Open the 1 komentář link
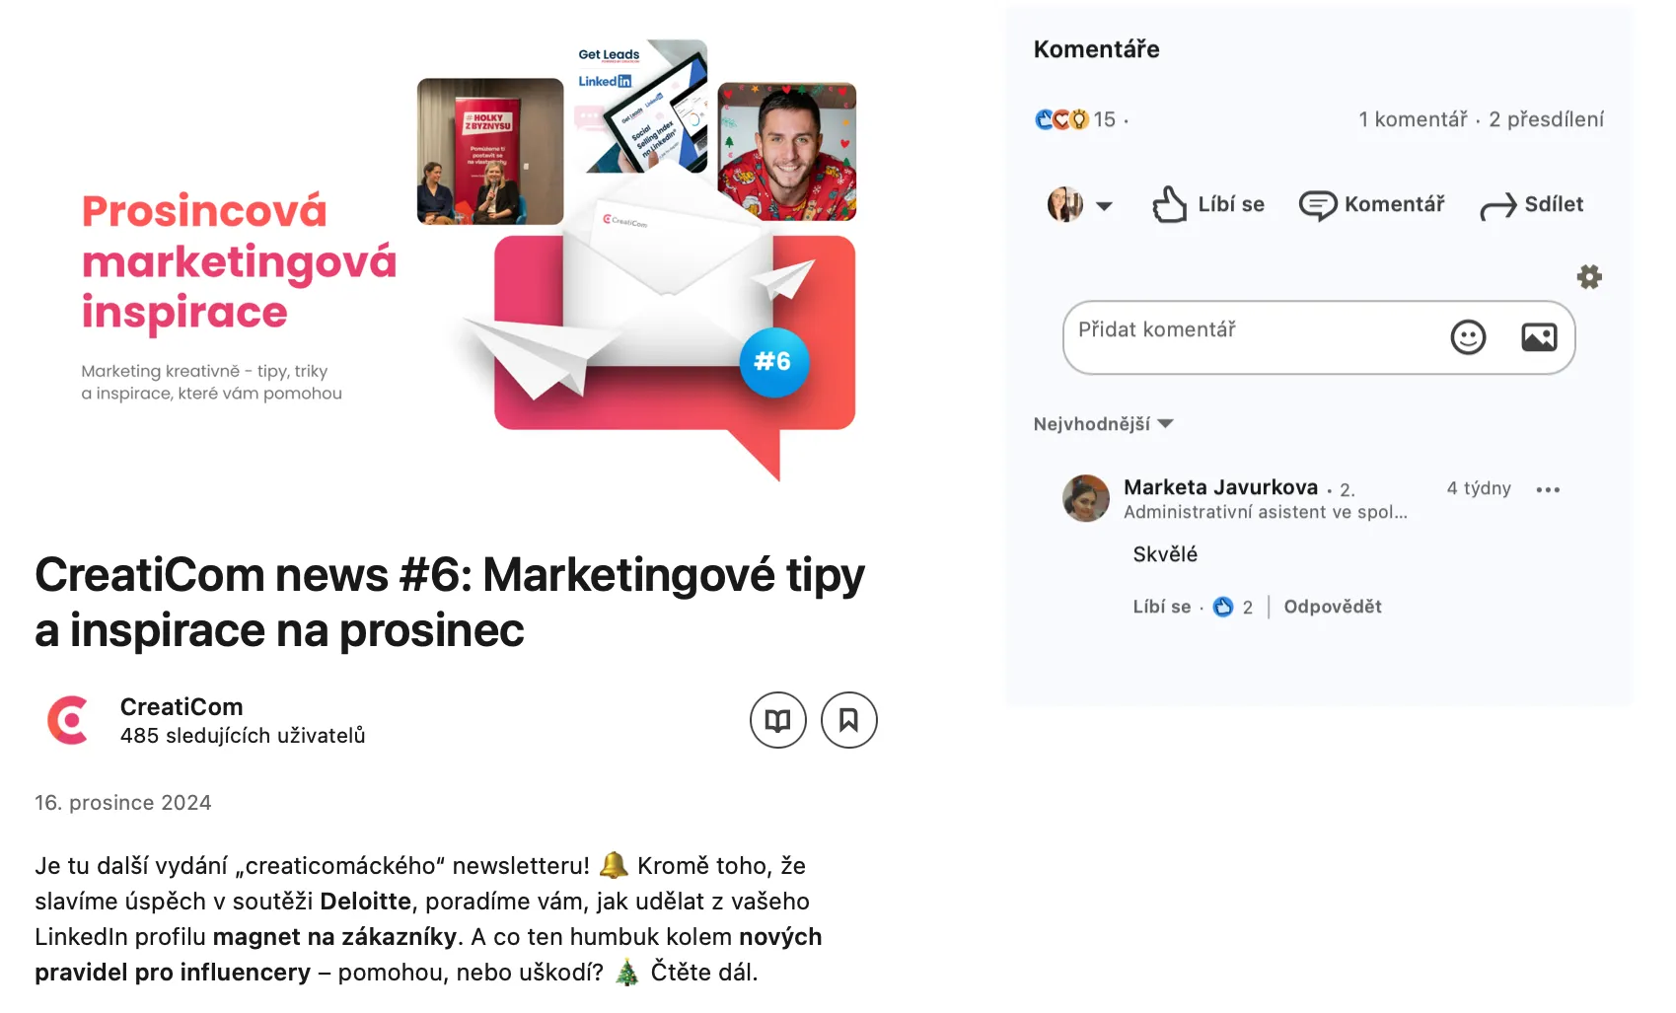Viewport: 1676px width, 1013px height. [1413, 119]
